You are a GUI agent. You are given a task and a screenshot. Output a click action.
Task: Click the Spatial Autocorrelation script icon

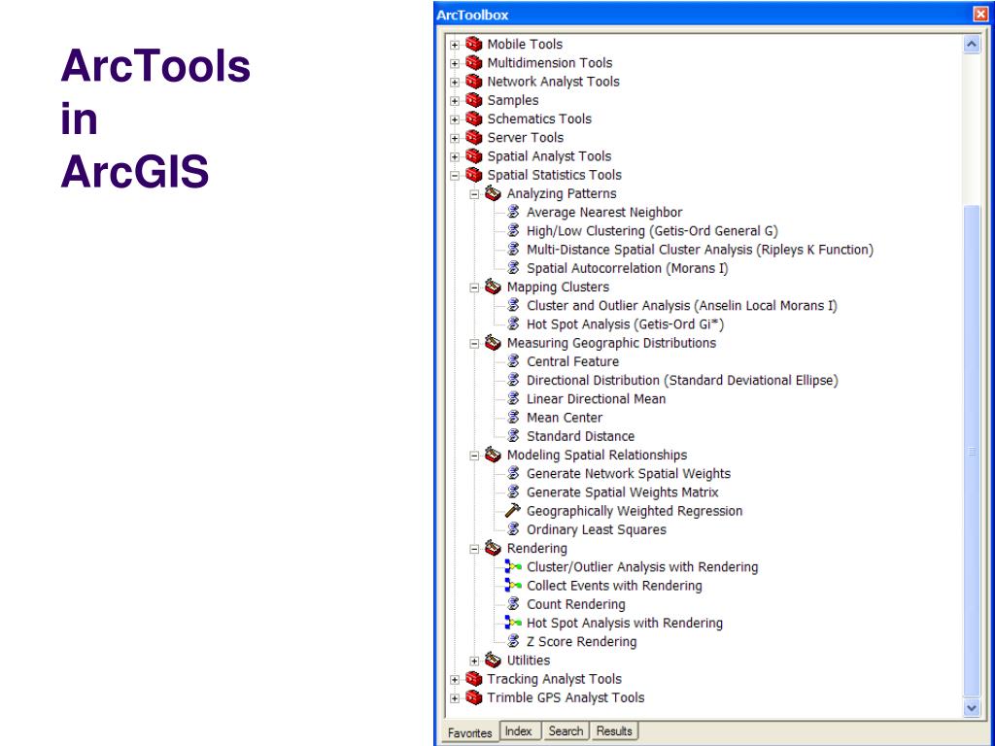[x=513, y=268]
